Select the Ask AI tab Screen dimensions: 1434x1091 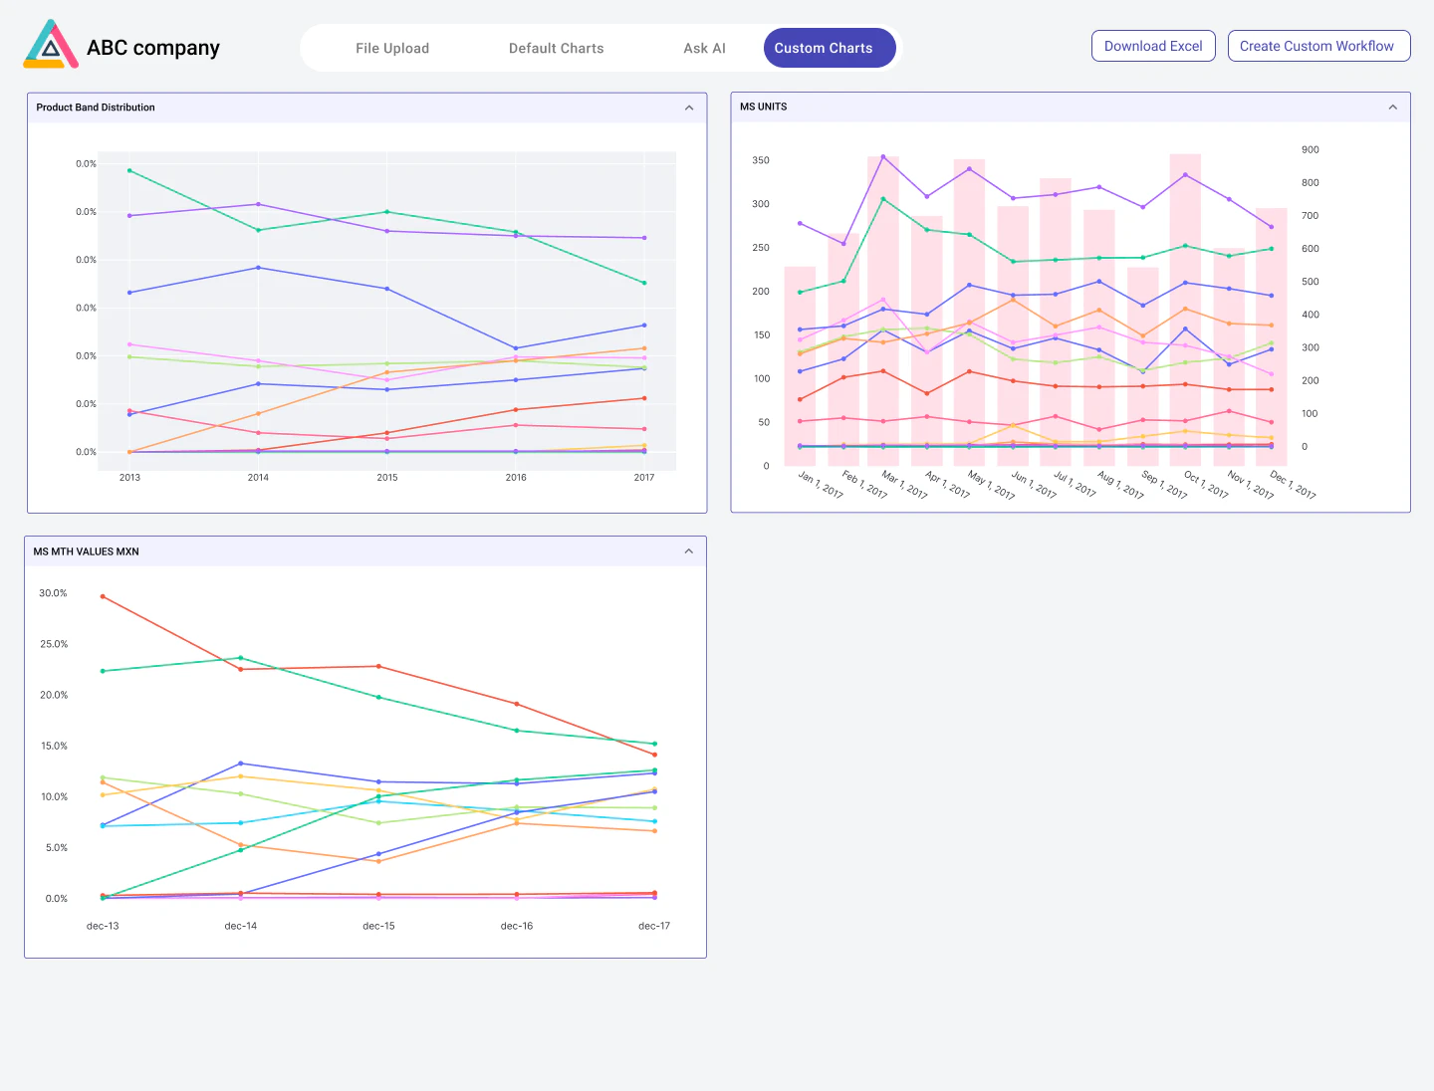click(704, 48)
